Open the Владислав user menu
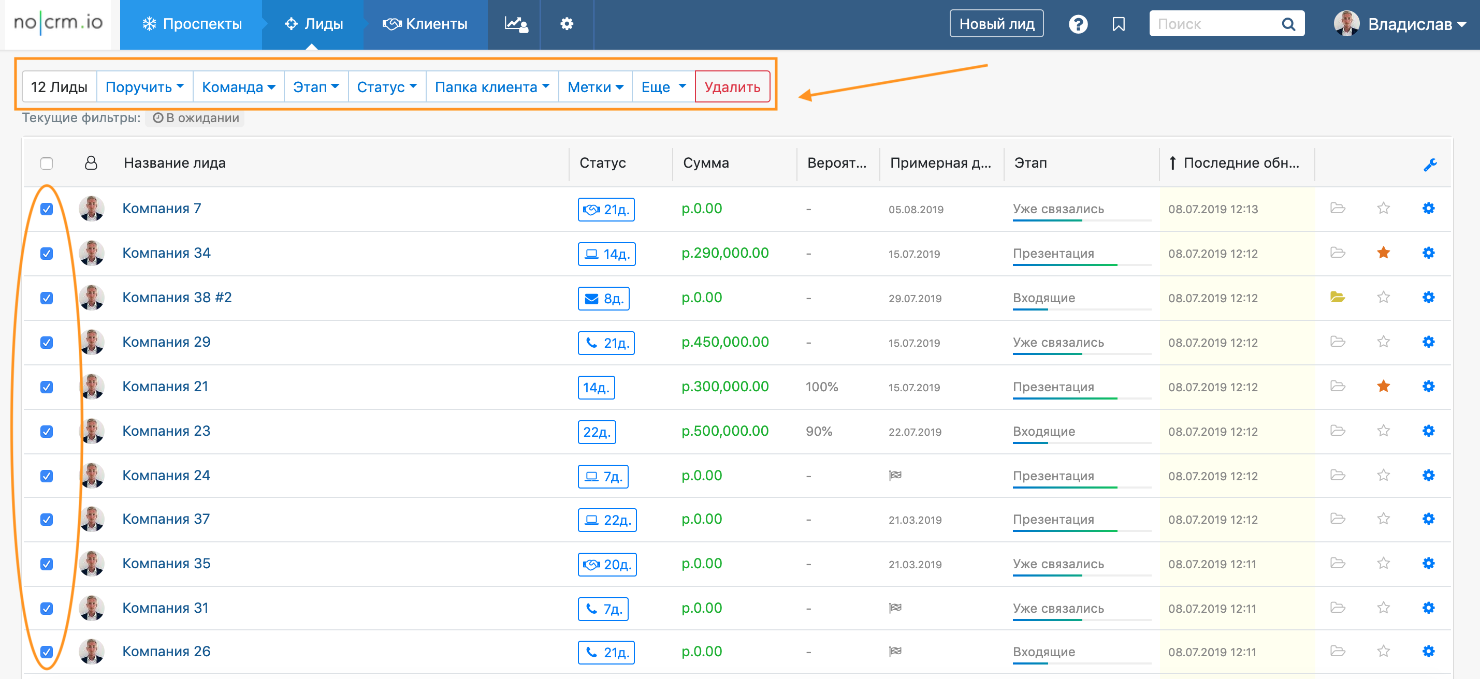The width and height of the screenshot is (1480, 679). click(x=1400, y=24)
